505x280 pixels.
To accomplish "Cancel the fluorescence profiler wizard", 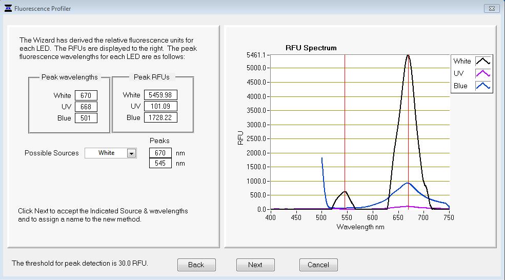I will point(318,265).
